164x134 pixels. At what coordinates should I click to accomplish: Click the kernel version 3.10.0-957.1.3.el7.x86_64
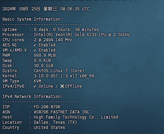pos(64,76)
